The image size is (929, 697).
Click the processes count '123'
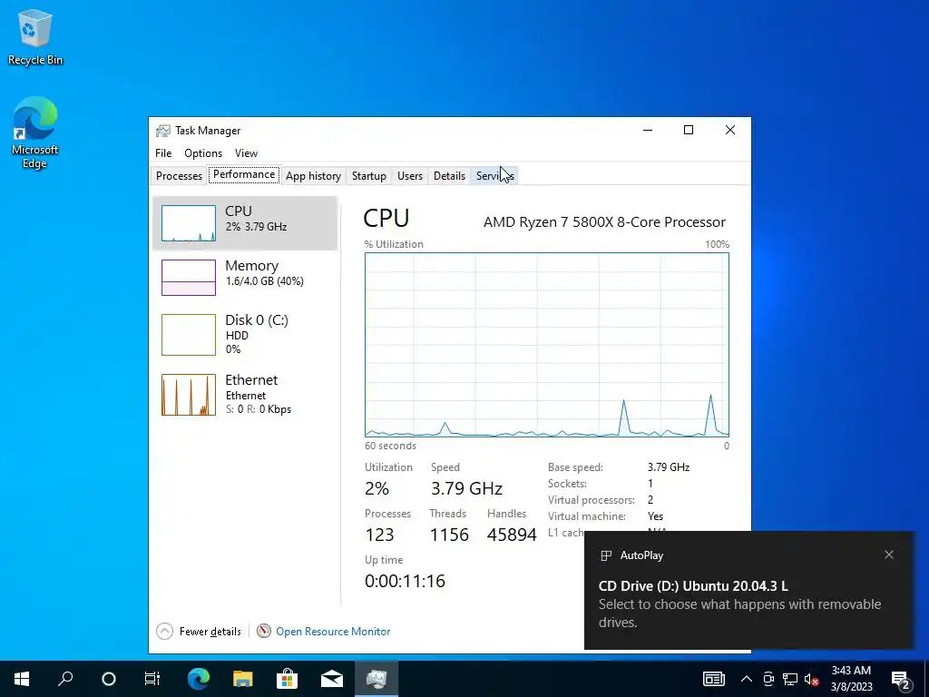tap(379, 535)
